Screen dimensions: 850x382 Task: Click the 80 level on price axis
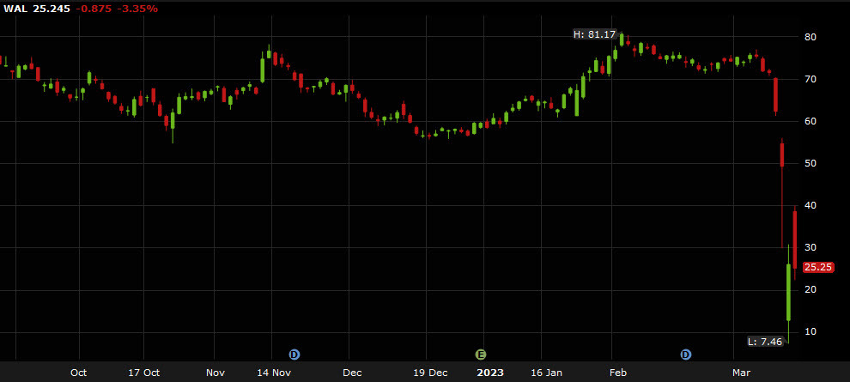pyautogui.click(x=810, y=37)
